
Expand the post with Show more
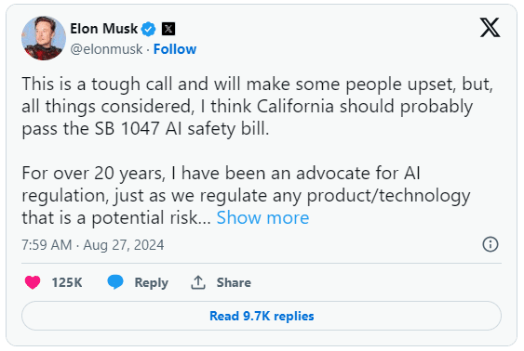tap(262, 217)
